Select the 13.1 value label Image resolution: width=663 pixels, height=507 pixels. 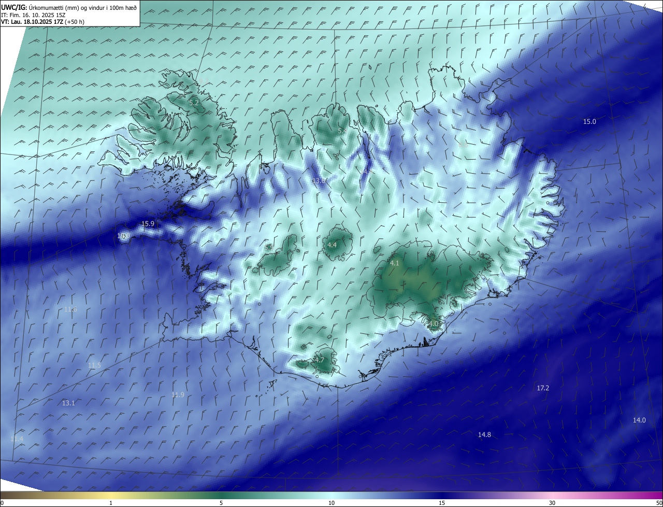pyautogui.click(x=68, y=403)
